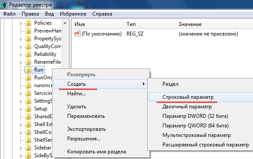Expand the Shell Ext tree node
The width and height of the screenshot is (253, 159).
click(21, 125)
